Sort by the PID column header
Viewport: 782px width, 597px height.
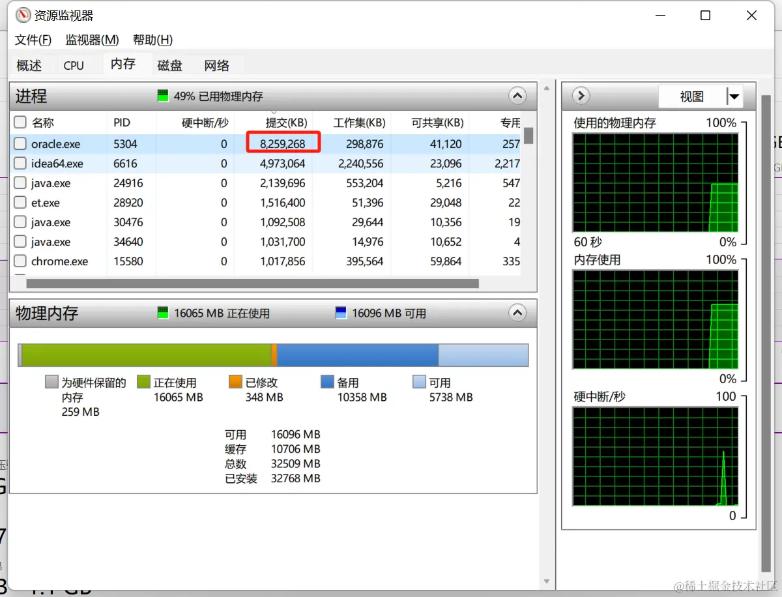pyautogui.click(x=122, y=123)
